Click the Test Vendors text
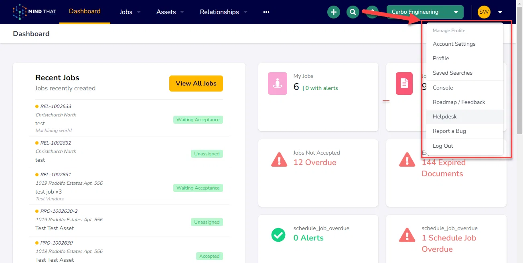The image size is (523, 263). [50, 199]
